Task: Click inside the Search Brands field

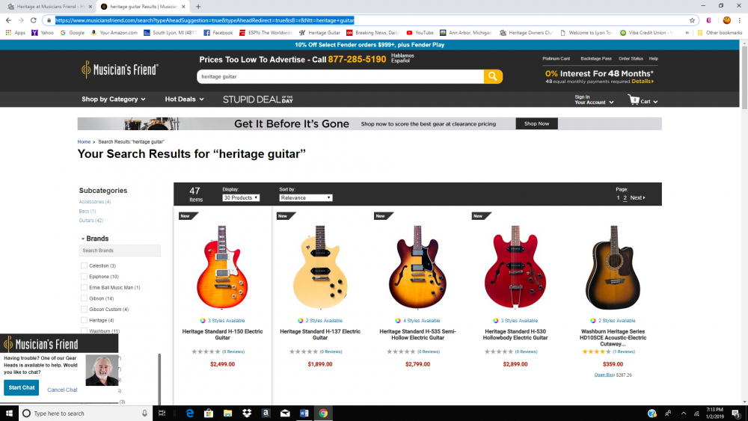Action: 120,251
